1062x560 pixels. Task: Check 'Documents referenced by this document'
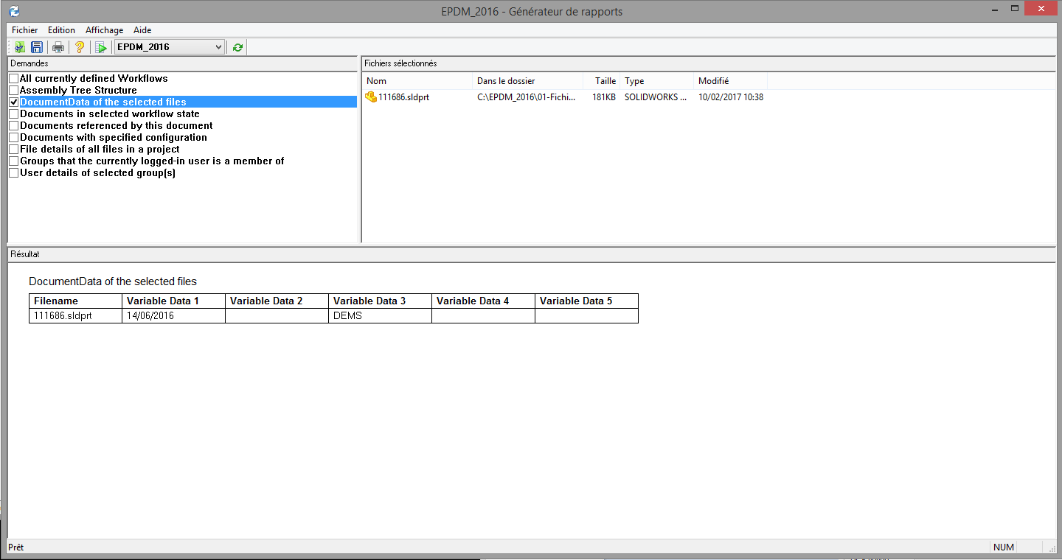pos(14,126)
